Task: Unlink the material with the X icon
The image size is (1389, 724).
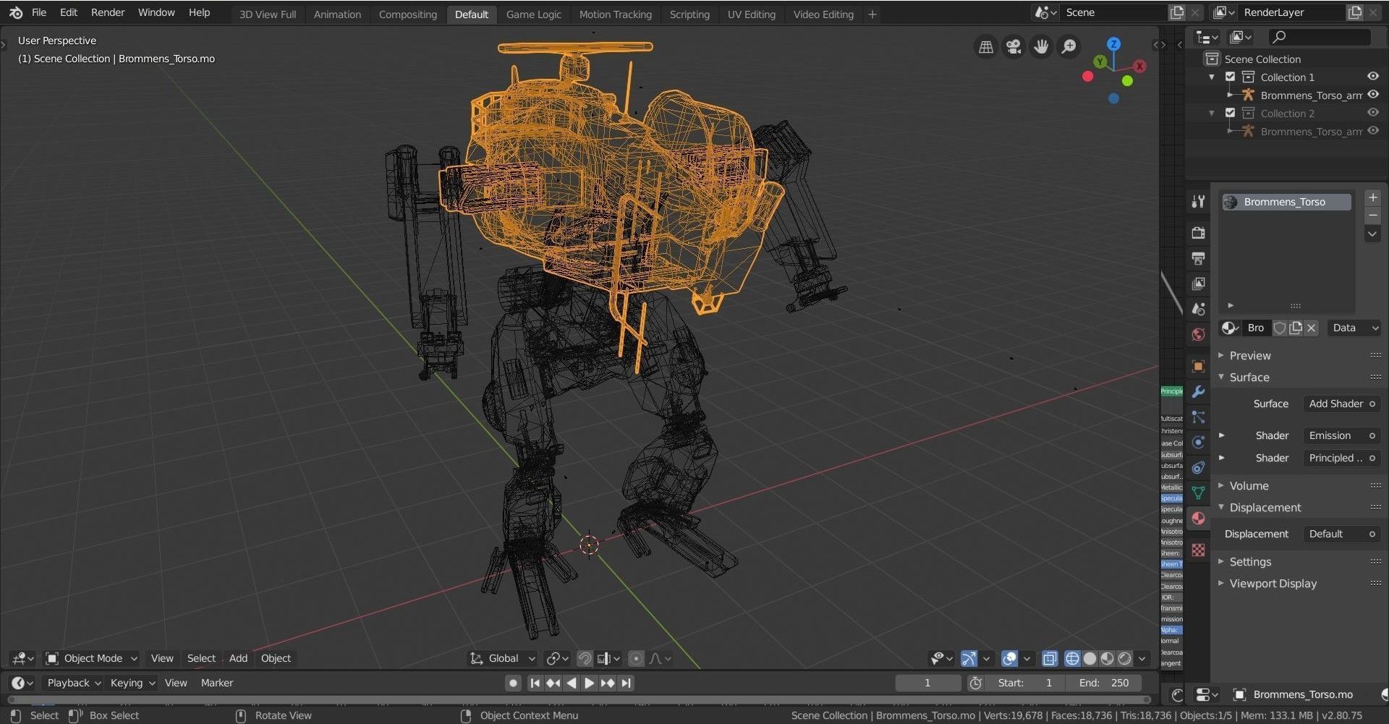Action: coord(1312,328)
